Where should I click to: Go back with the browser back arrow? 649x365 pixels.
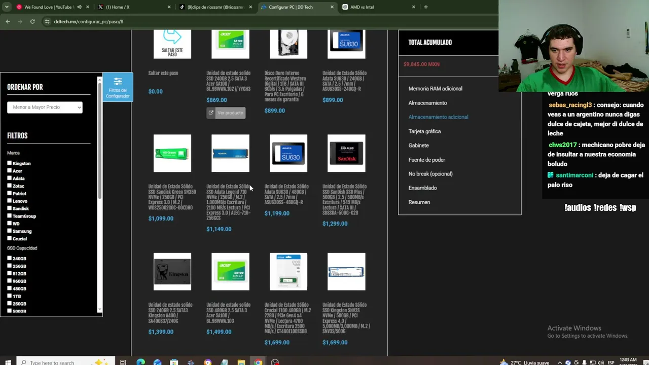(x=8, y=21)
